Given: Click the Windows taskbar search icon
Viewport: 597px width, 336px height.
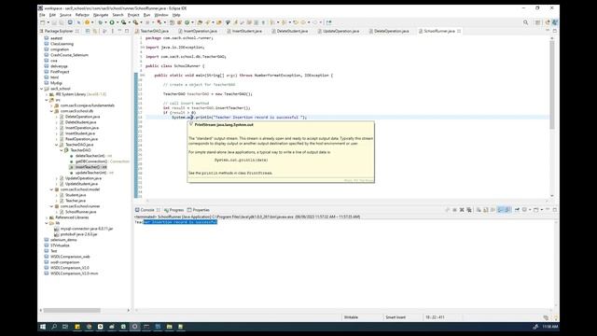Looking at the screenshot, I should (54, 327).
